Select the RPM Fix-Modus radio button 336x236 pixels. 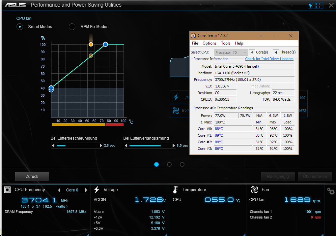tap(72, 27)
